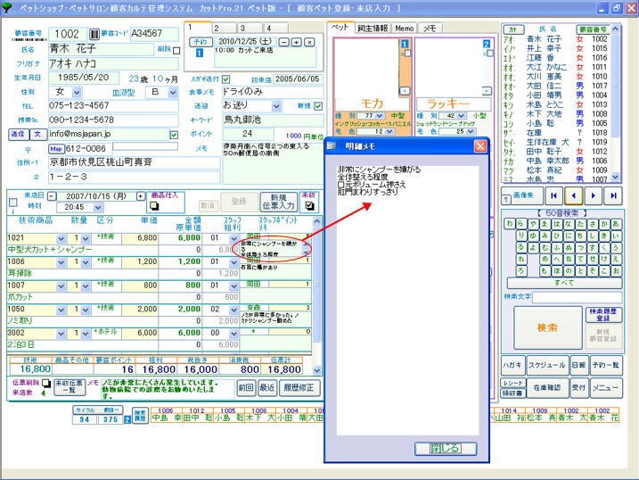This screenshot has width=639, height=480.
Task: Go to next customer record
Action: click(593, 195)
